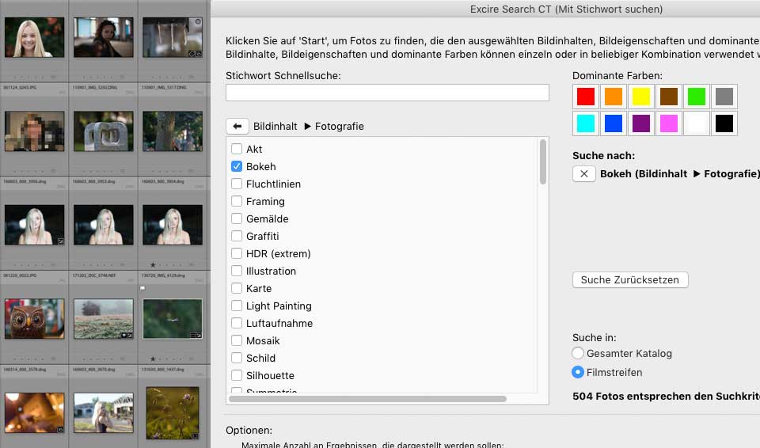Check the Graffiti option
Screen dimensions: 760x448
point(237,236)
